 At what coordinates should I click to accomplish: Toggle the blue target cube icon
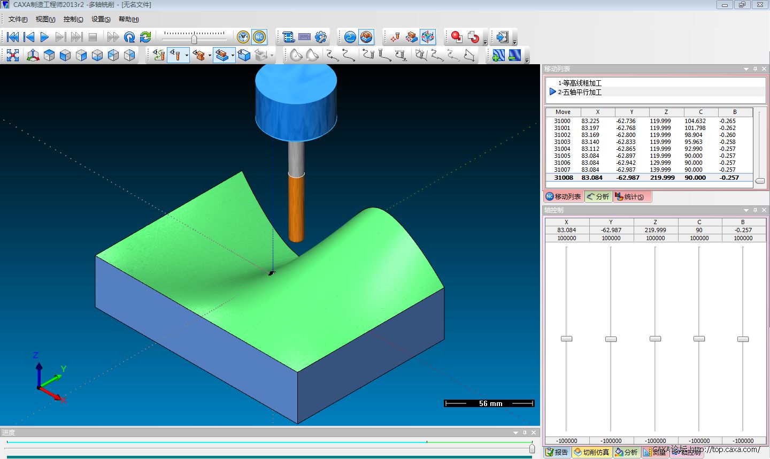coord(428,37)
